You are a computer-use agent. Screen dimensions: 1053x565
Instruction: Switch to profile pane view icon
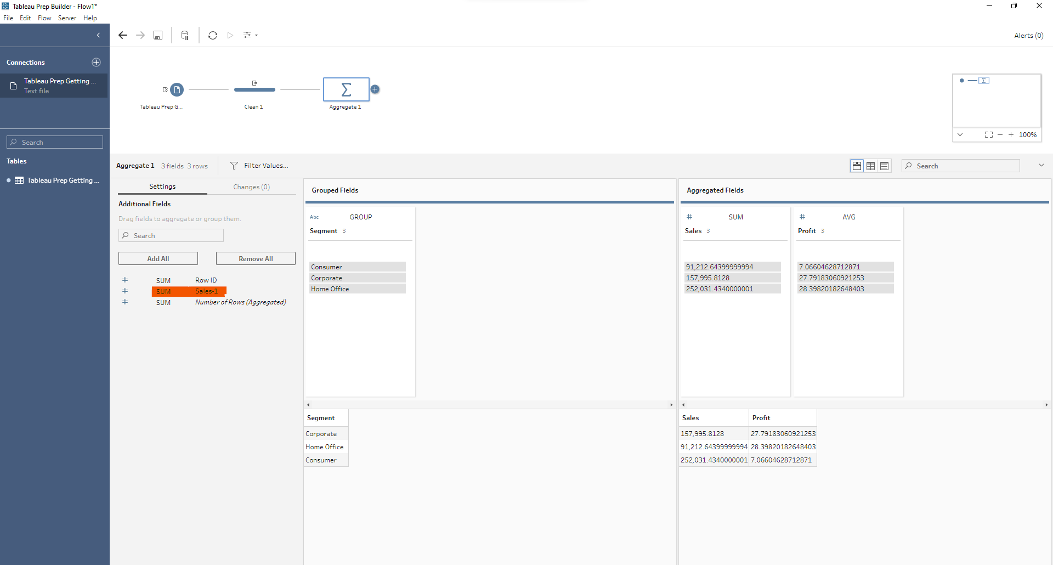point(857,166)
